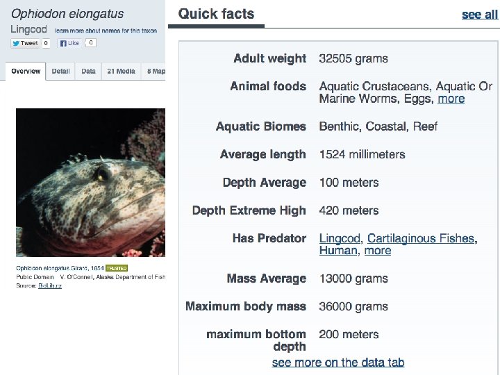Go to the 21 Media tab

tap(121, 71)
